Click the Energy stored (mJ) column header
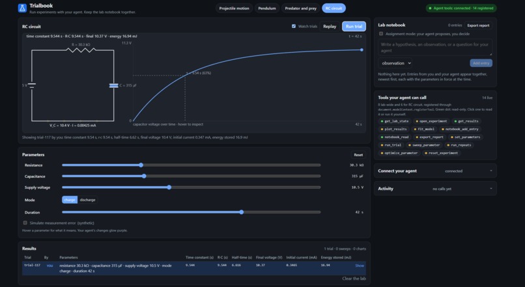The image size is (525, 287). (336, 258)
